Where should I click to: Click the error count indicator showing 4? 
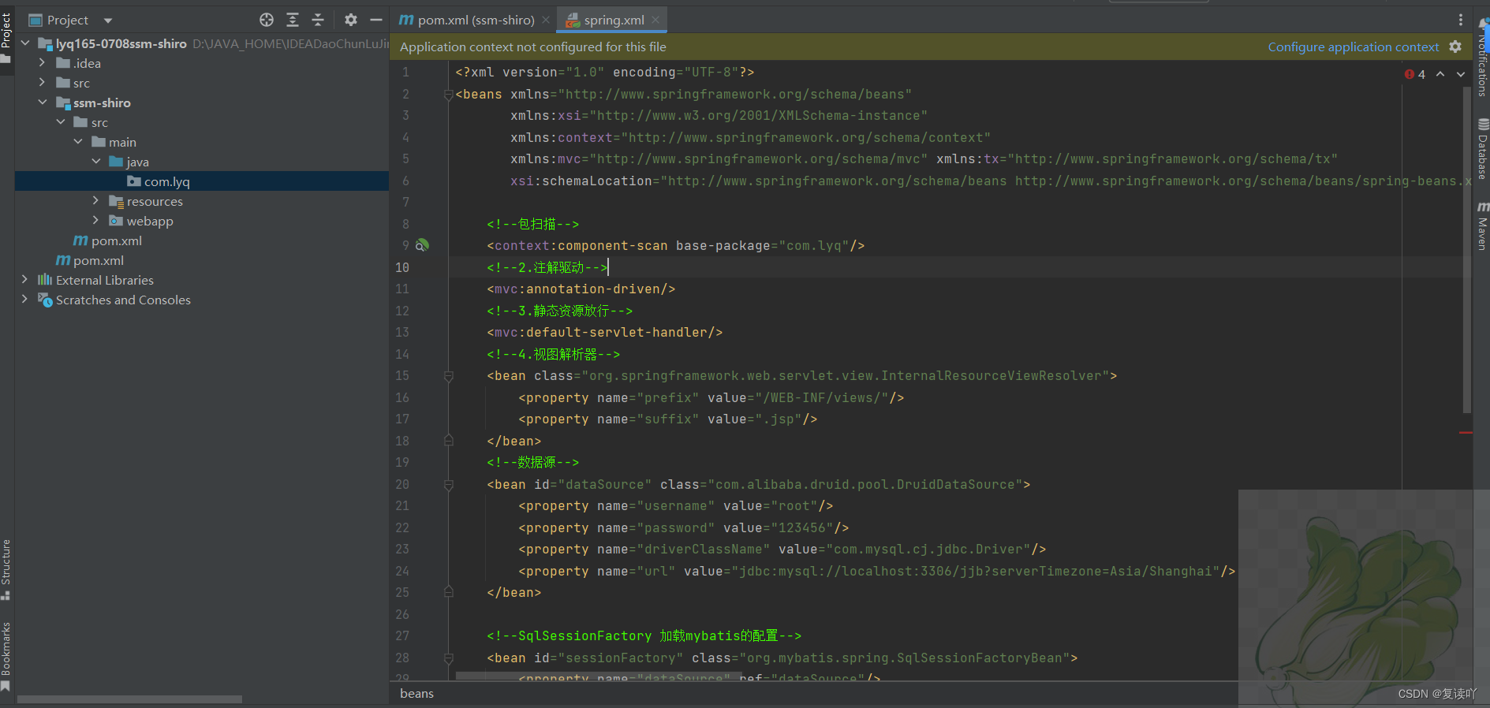pyautogui.click(x=1416, y=74)
